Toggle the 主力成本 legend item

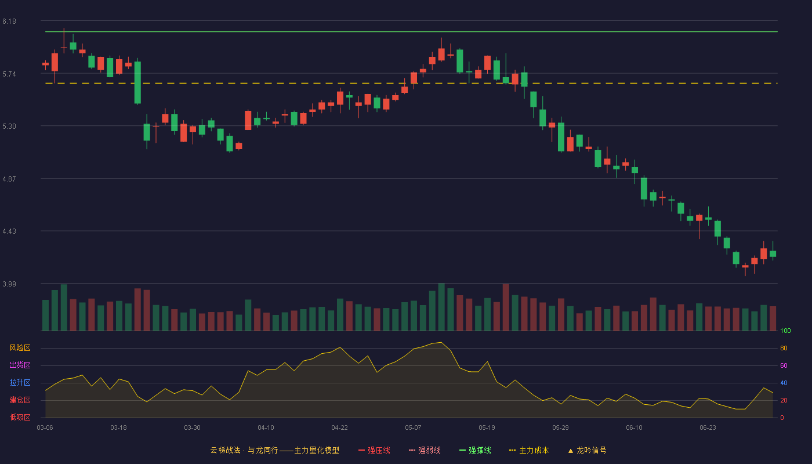pos(529,450)
